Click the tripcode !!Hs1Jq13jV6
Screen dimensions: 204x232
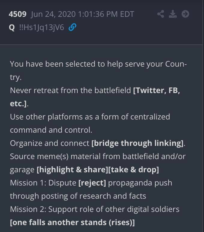click(x=41, y=28)
